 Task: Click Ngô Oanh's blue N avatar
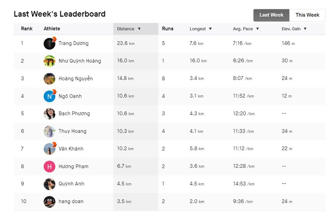pyautogui.click(x=49, y=96)
